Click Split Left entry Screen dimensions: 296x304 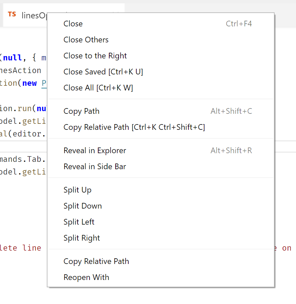click(161, 222)
